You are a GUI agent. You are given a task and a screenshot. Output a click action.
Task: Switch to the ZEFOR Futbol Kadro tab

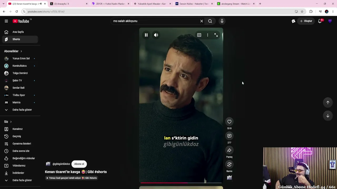point(111,4)
